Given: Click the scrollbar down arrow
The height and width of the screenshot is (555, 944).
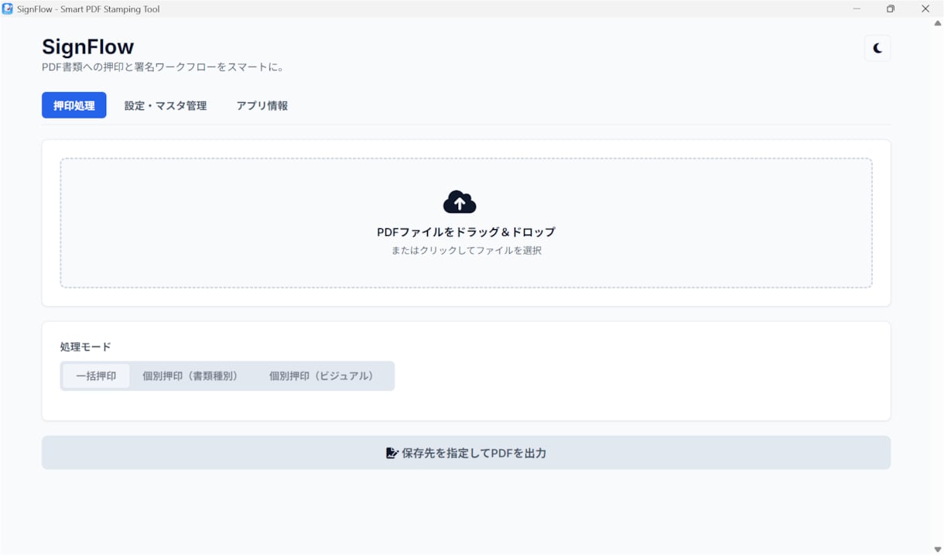Looking at the screenshot, I should (938, 549).
